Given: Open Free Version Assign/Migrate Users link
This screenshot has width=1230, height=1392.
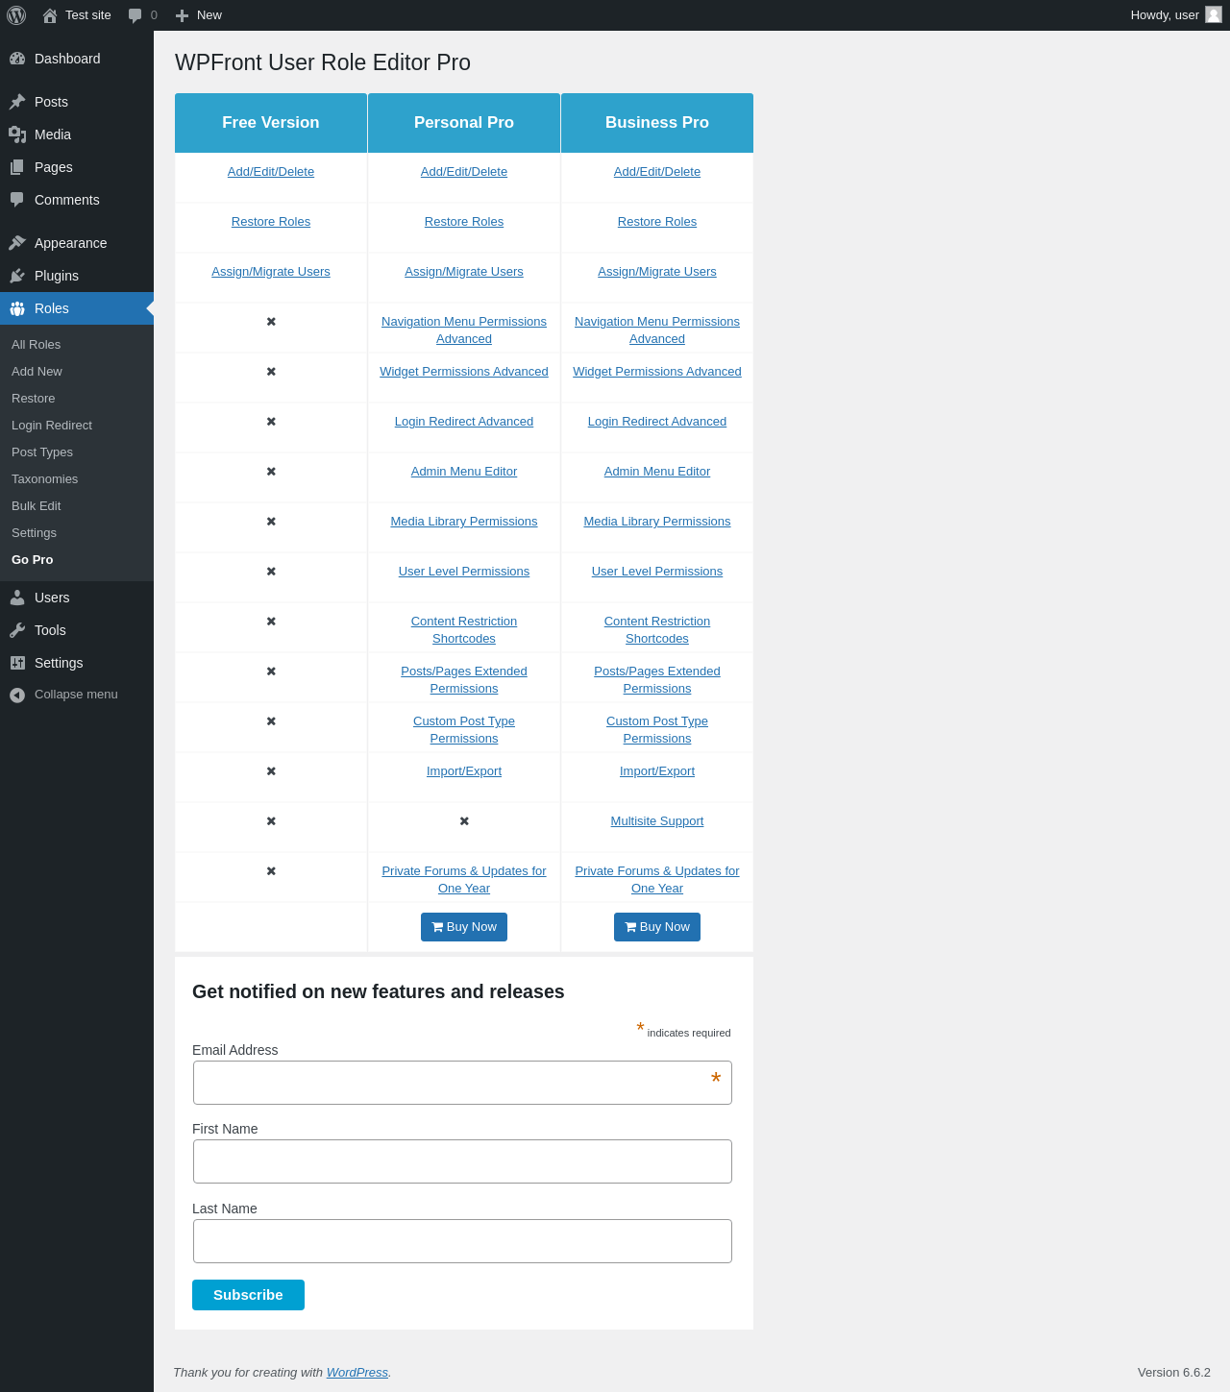Looking at the screenshot, I should (271, 272).
